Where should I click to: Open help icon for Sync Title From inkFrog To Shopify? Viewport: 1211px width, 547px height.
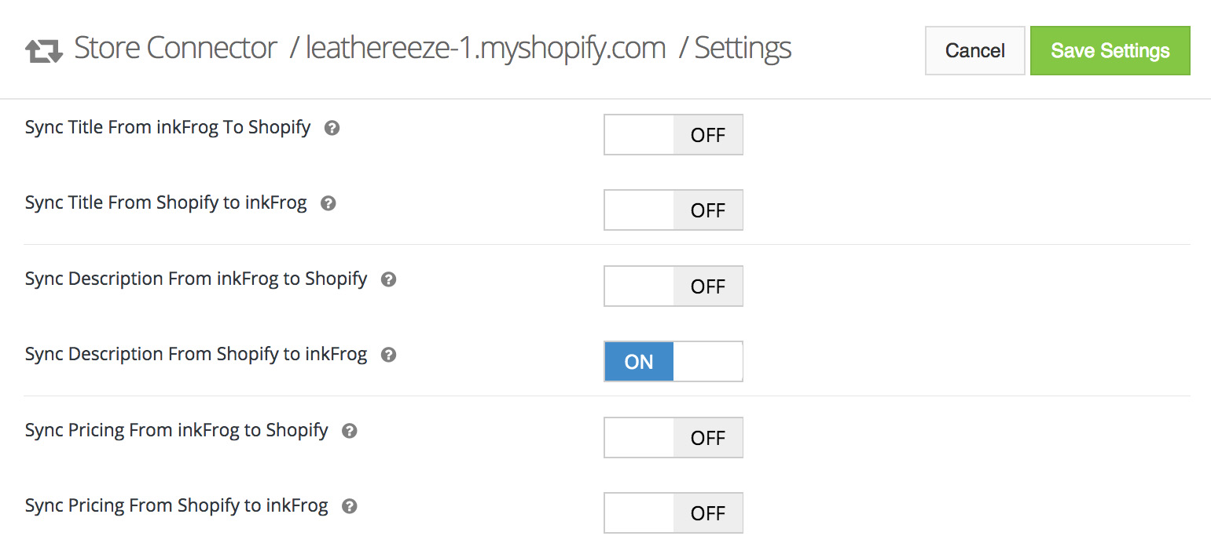coord(332,128)
